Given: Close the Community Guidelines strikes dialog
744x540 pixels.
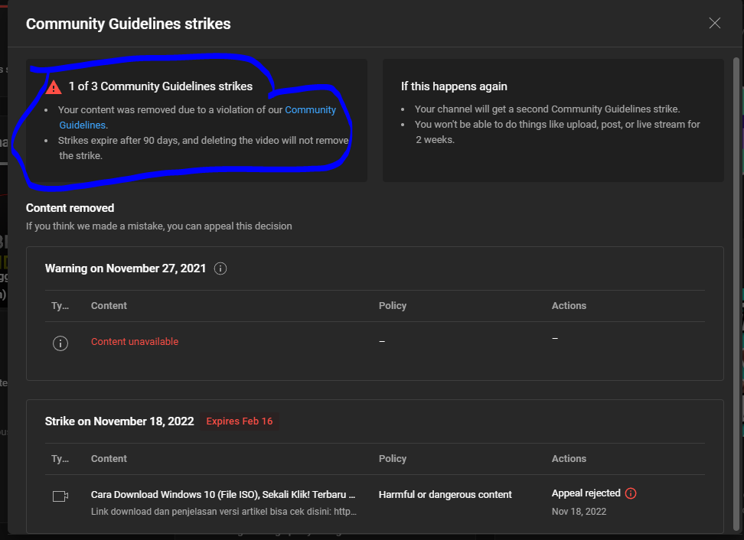Looking at the screenshot, I should 714,23.
